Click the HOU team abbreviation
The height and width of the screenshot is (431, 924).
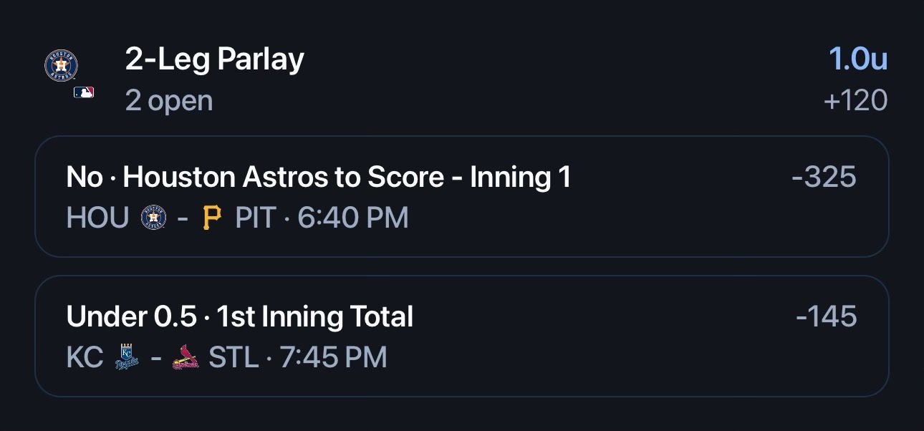(x=97, y=218)
